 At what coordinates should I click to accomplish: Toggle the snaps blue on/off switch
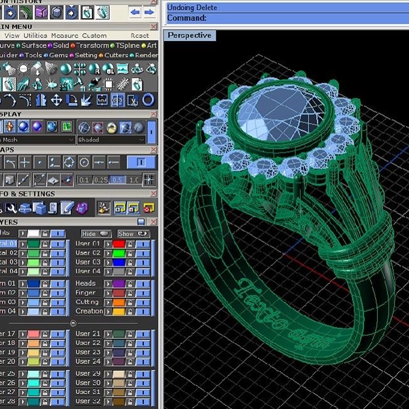pos(141,162)
